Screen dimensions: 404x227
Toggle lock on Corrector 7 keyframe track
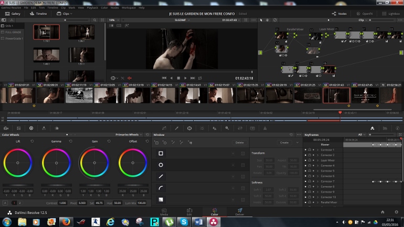(x=310, y=181)
